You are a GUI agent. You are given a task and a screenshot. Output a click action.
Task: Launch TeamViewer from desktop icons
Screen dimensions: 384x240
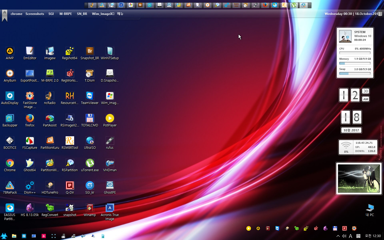[x=90, y=98]
